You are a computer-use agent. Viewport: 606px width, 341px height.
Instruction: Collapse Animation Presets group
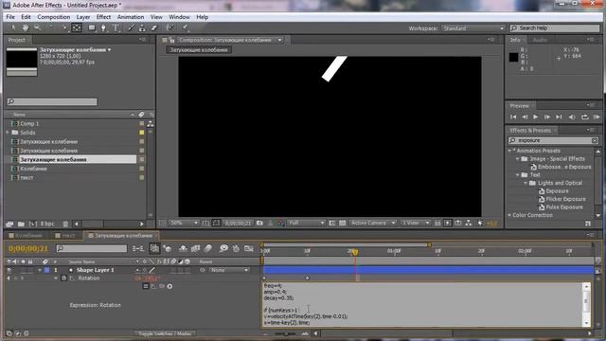(x=509, y=151)
